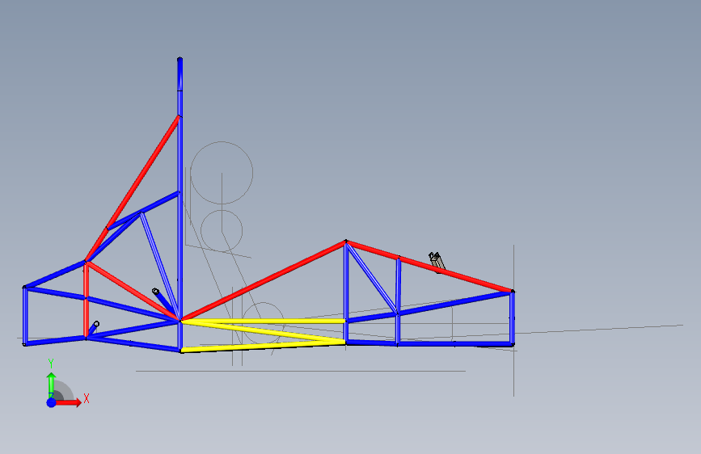Screen dimensions: 701x454
Task: Select the rightmost vertical blue tube
Action: 513,317
